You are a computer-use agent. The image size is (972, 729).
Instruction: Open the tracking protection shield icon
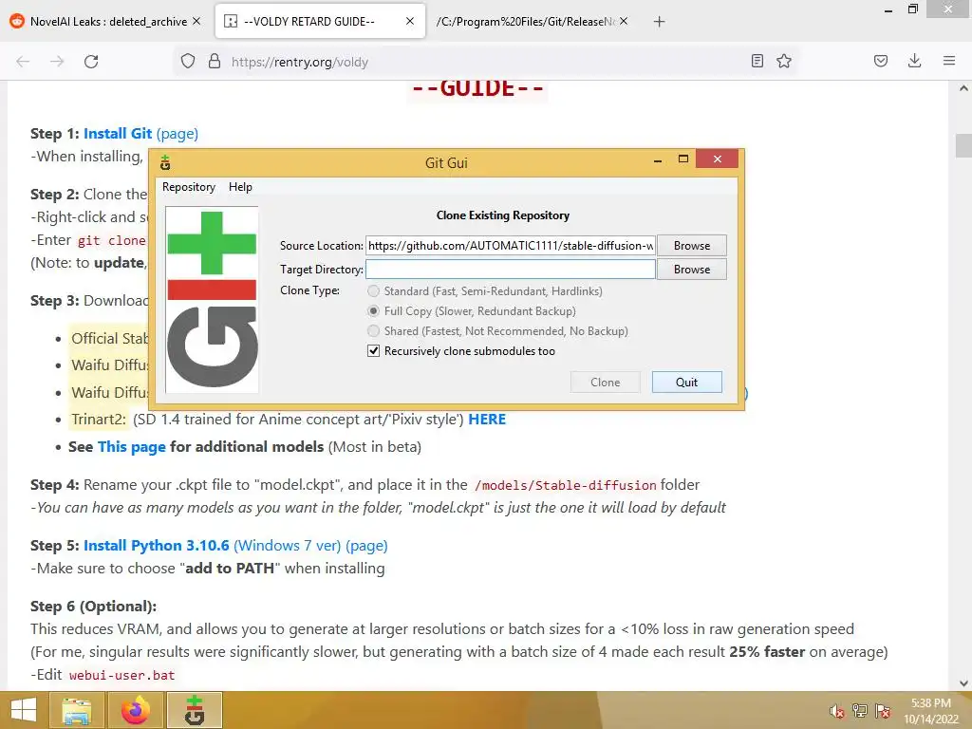[188, 62]
